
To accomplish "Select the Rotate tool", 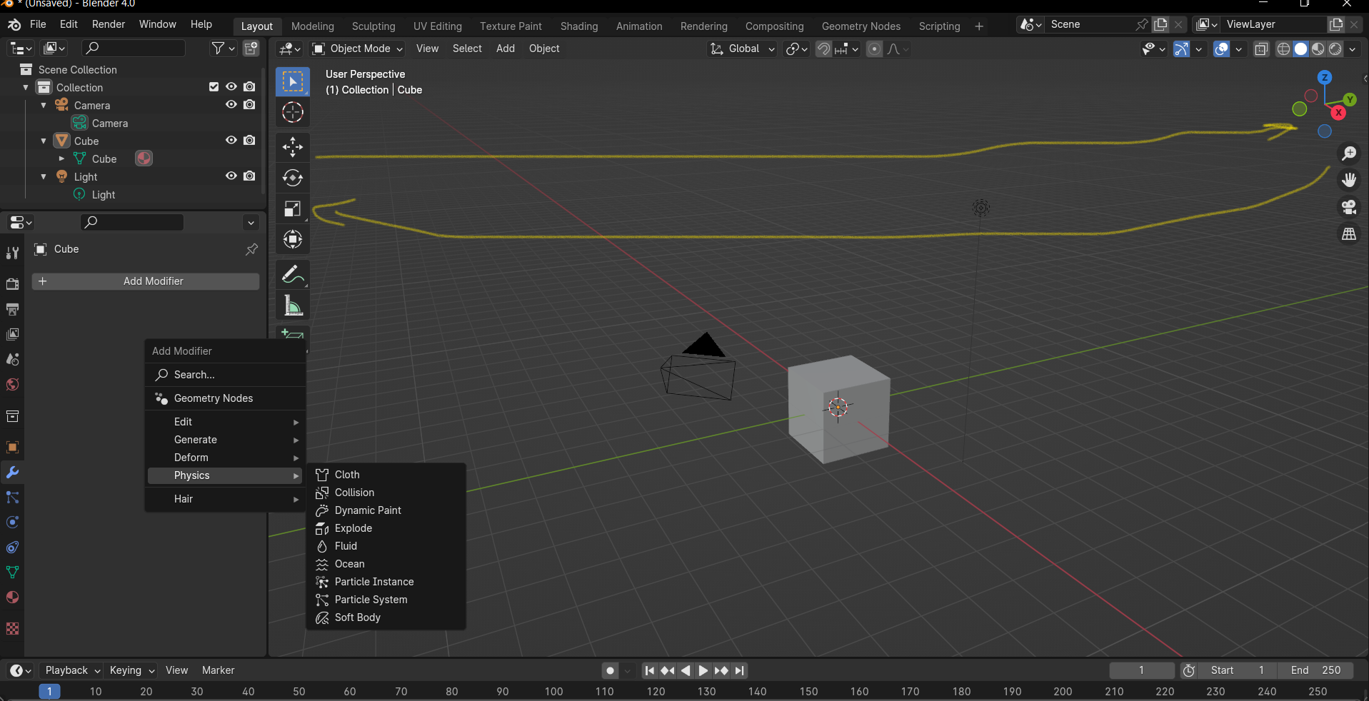I will coord(293,178).
